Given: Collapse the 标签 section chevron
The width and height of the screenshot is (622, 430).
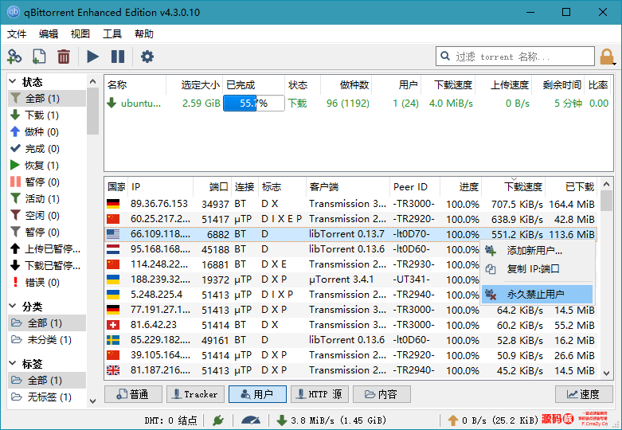Looking at the screenshot, I should [x=13, y=363].
